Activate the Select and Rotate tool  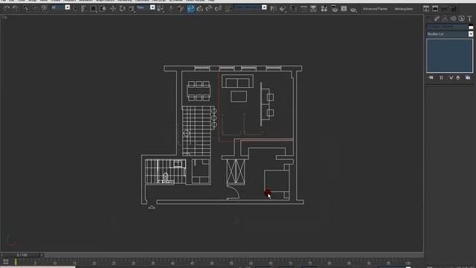[x=122, y=9]
